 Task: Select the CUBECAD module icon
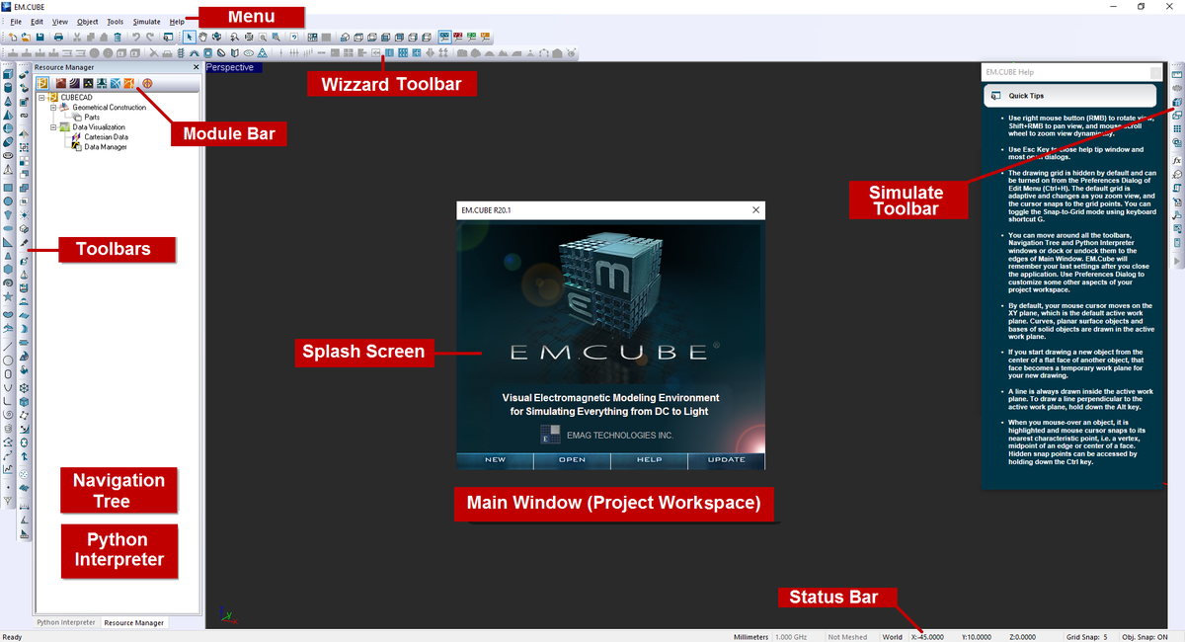pyautogui.click(x=42, y=83)
